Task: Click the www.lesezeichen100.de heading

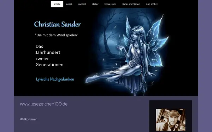Action: click(44, 104)
